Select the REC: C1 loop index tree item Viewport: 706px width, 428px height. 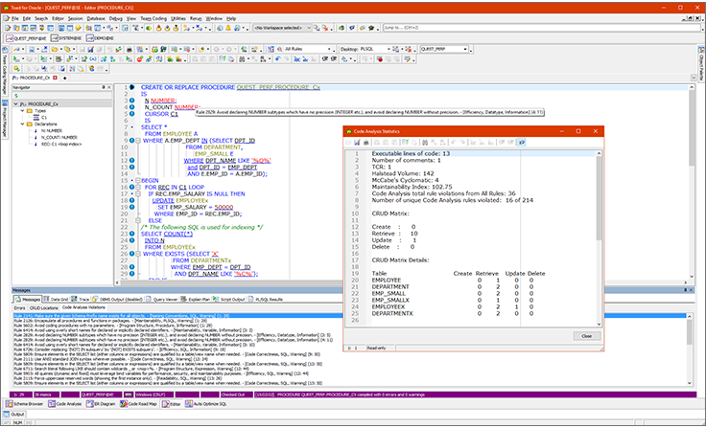point(61,145)
